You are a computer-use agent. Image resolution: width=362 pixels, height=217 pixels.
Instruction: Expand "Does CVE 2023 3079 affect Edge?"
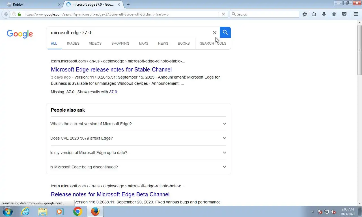139,138
